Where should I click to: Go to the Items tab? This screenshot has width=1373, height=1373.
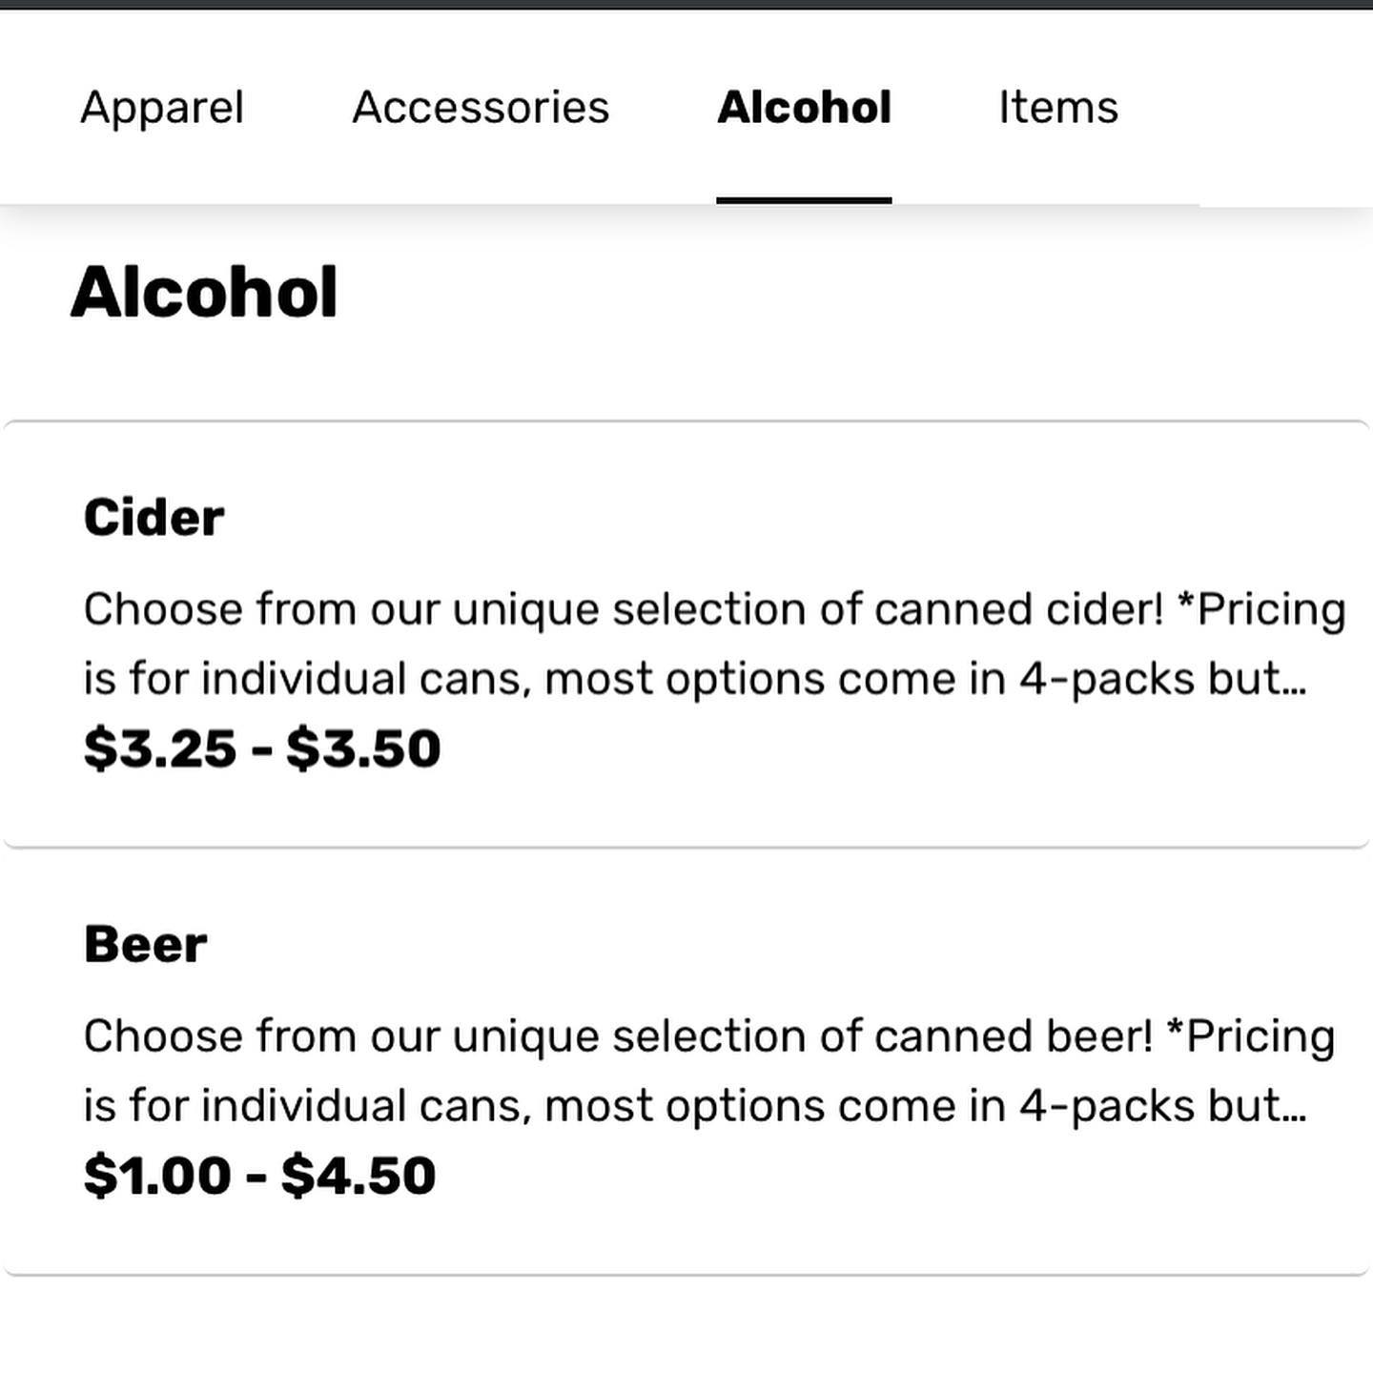[1057, 107]
